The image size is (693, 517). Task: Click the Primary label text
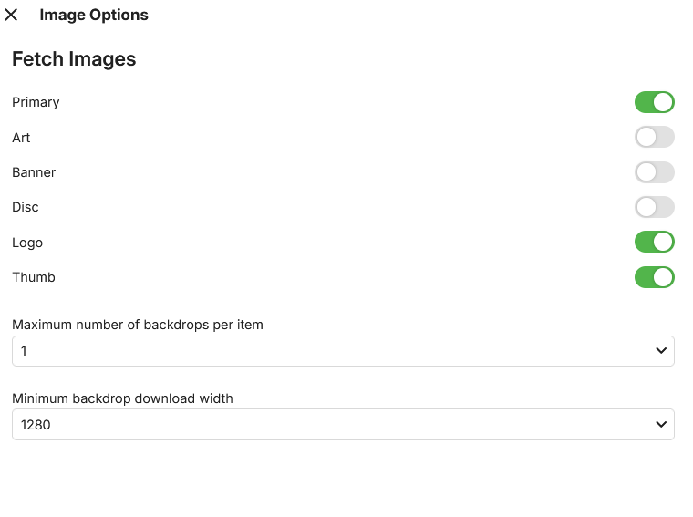[x=36, y=102]
